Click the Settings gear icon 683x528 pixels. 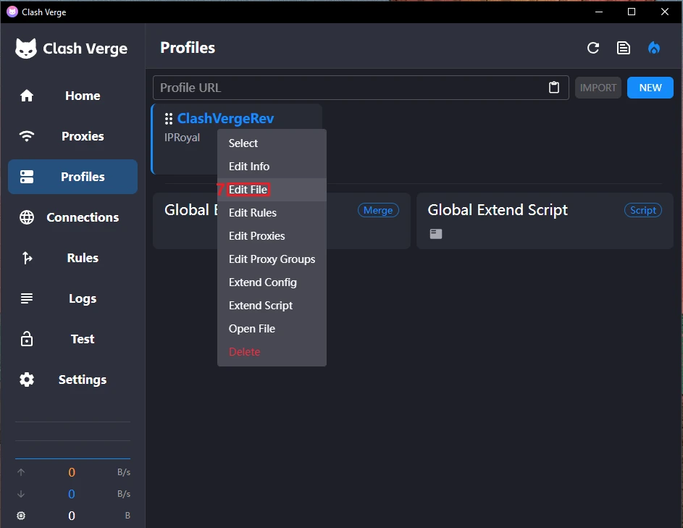tap(27, 380)
